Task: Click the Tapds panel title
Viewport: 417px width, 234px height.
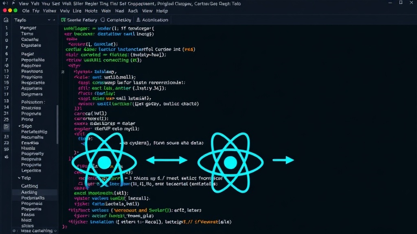Action: (x=20, y=20)
